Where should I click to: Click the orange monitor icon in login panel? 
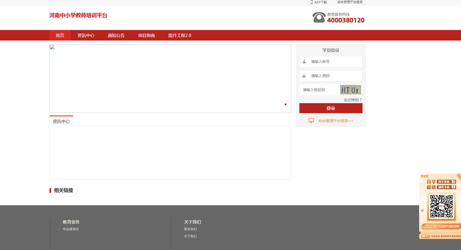tap(311, 121)
